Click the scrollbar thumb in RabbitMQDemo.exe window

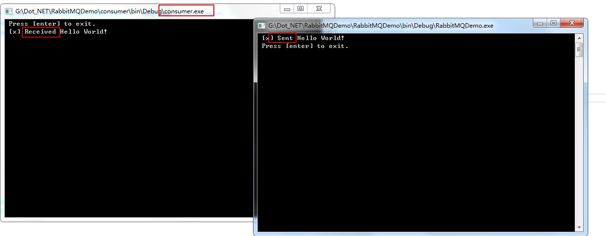click(579, 50)
